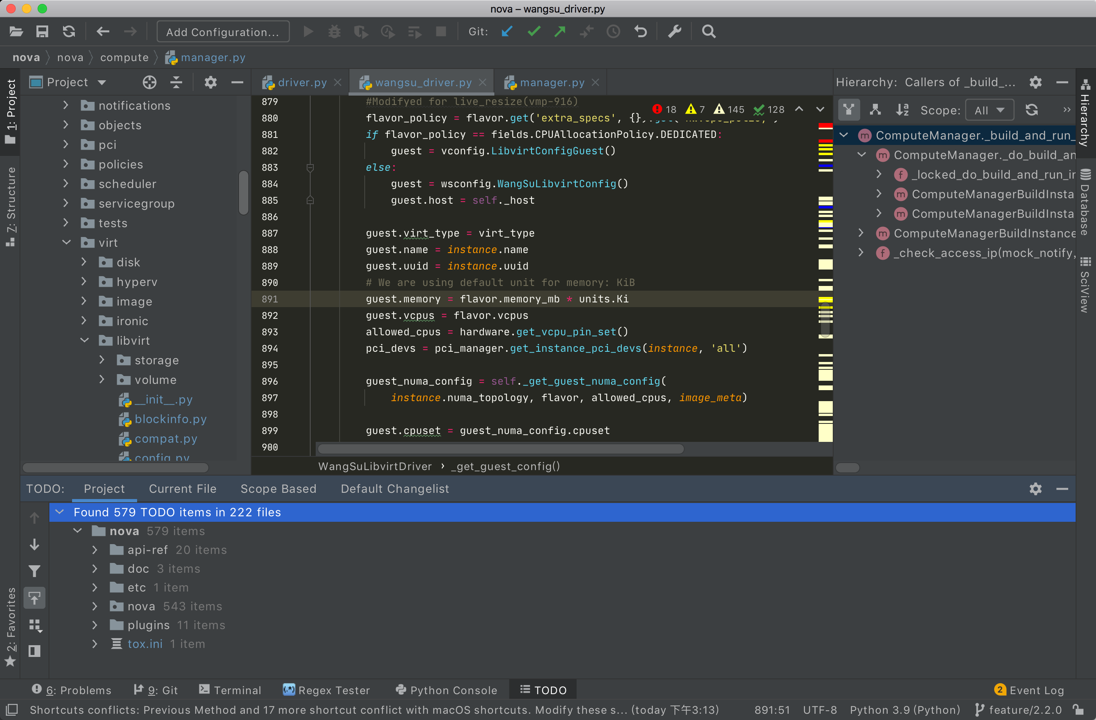
Task: Switch to the manager.py editor tab
Action: click(x=552, y=82)
